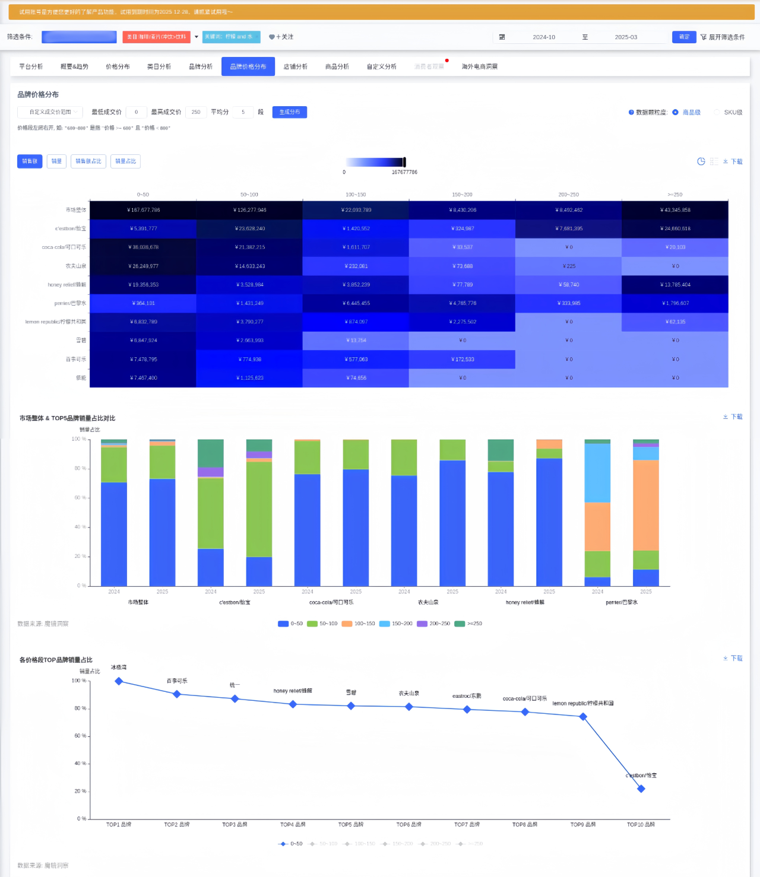Click the filter funnel icon before 展开筛选条件
Screen dimensions: 760x877
(704, 37)
